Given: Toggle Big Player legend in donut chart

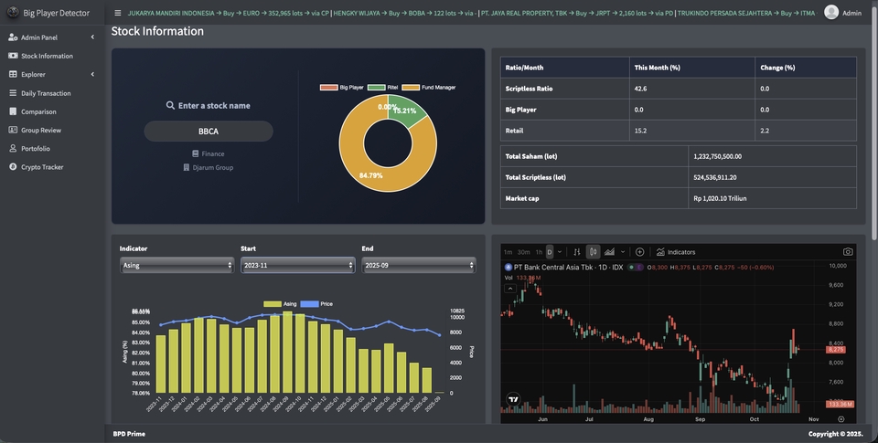Looking at the screenshot, I should [x=341, y=88].
